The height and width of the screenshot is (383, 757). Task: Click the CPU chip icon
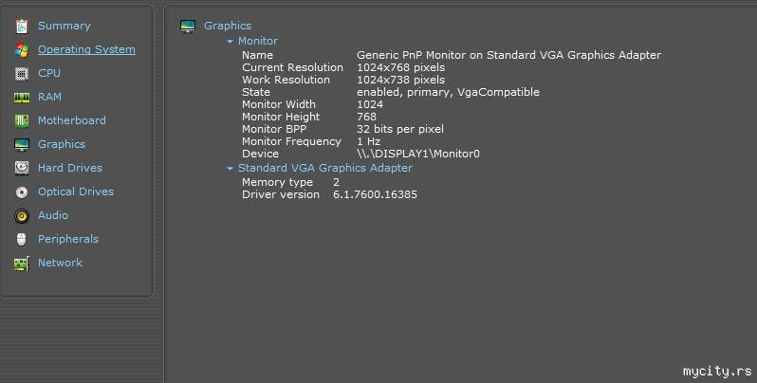tap(21, 73)
